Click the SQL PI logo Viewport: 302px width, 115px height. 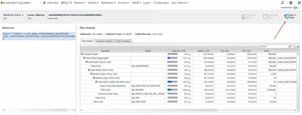pos(297,8)
